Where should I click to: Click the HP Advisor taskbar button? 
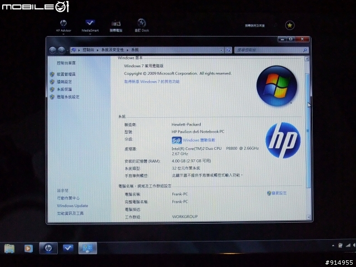pos(48,248)
